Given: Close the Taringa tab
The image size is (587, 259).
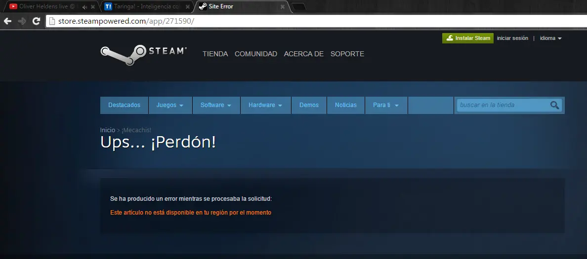Looking at the screenshot, I should 188,7.
